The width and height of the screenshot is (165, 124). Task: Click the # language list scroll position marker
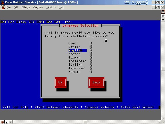91,50
